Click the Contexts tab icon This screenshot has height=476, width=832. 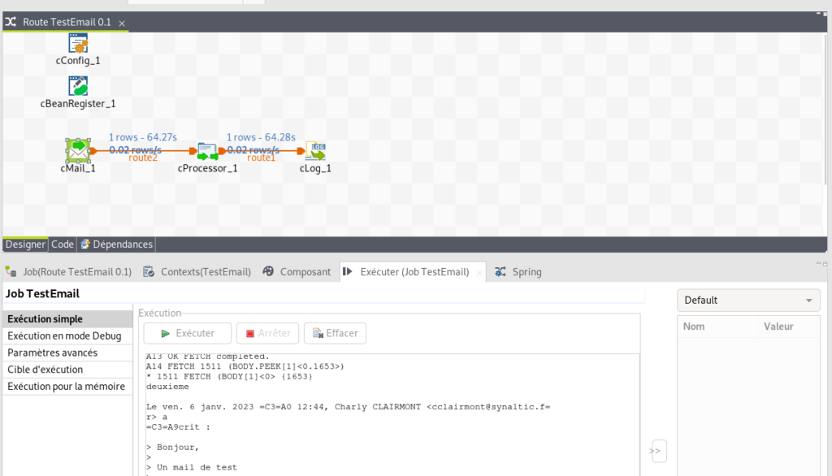[148, 271]
